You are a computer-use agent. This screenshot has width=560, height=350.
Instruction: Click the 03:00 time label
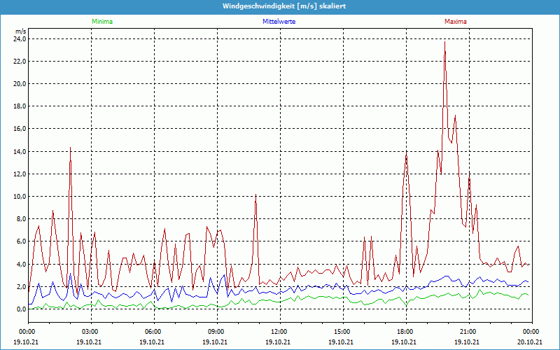pos(90,331)
